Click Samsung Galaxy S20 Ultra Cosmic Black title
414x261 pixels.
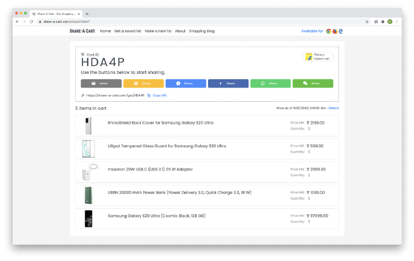point(156,216)
